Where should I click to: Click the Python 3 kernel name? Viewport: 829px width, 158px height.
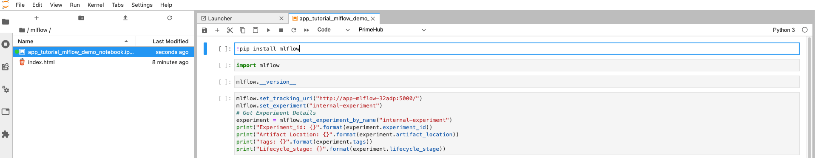[784, 30]
